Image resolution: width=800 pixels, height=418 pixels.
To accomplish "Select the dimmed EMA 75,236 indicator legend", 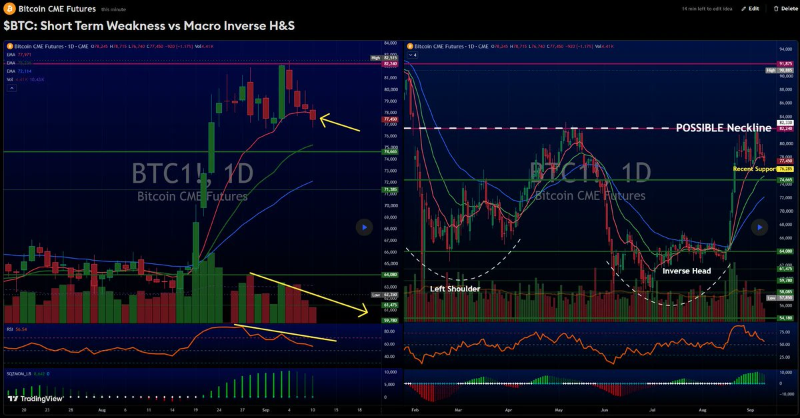I will (x=19, y=63).
